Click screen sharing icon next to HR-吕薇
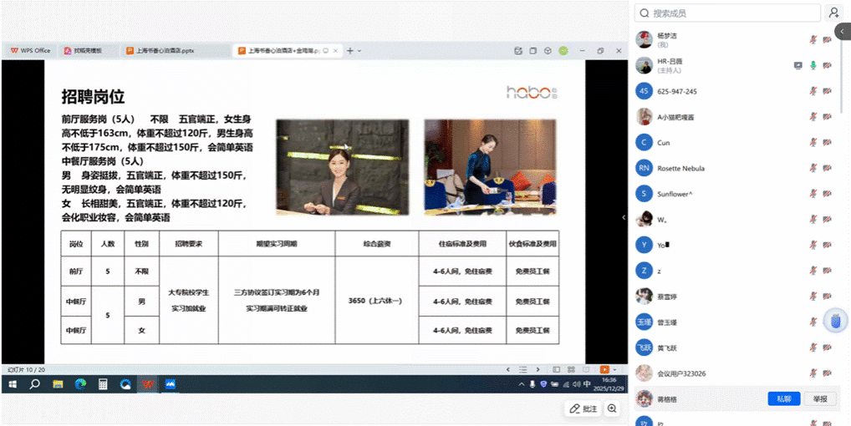The image size is (851, 426). [x=798, y=65]
